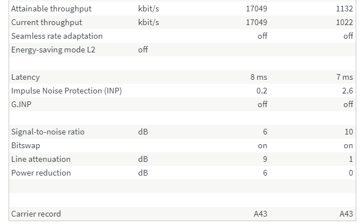
Task: Select the 2.6 INP value
Action: click(348, 91)
